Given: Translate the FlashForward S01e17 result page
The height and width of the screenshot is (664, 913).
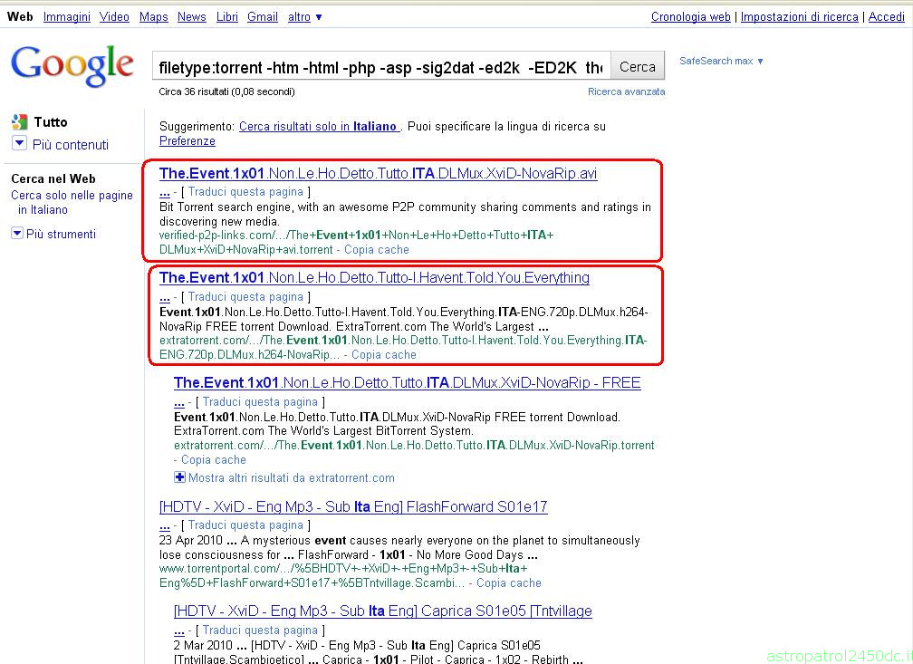Looking at the screenshot, I should coord(245,524).
